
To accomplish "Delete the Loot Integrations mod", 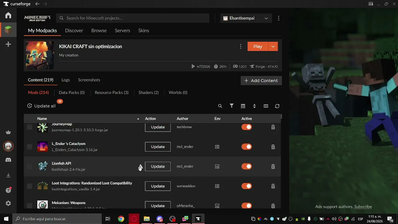I will pos(273,186).
